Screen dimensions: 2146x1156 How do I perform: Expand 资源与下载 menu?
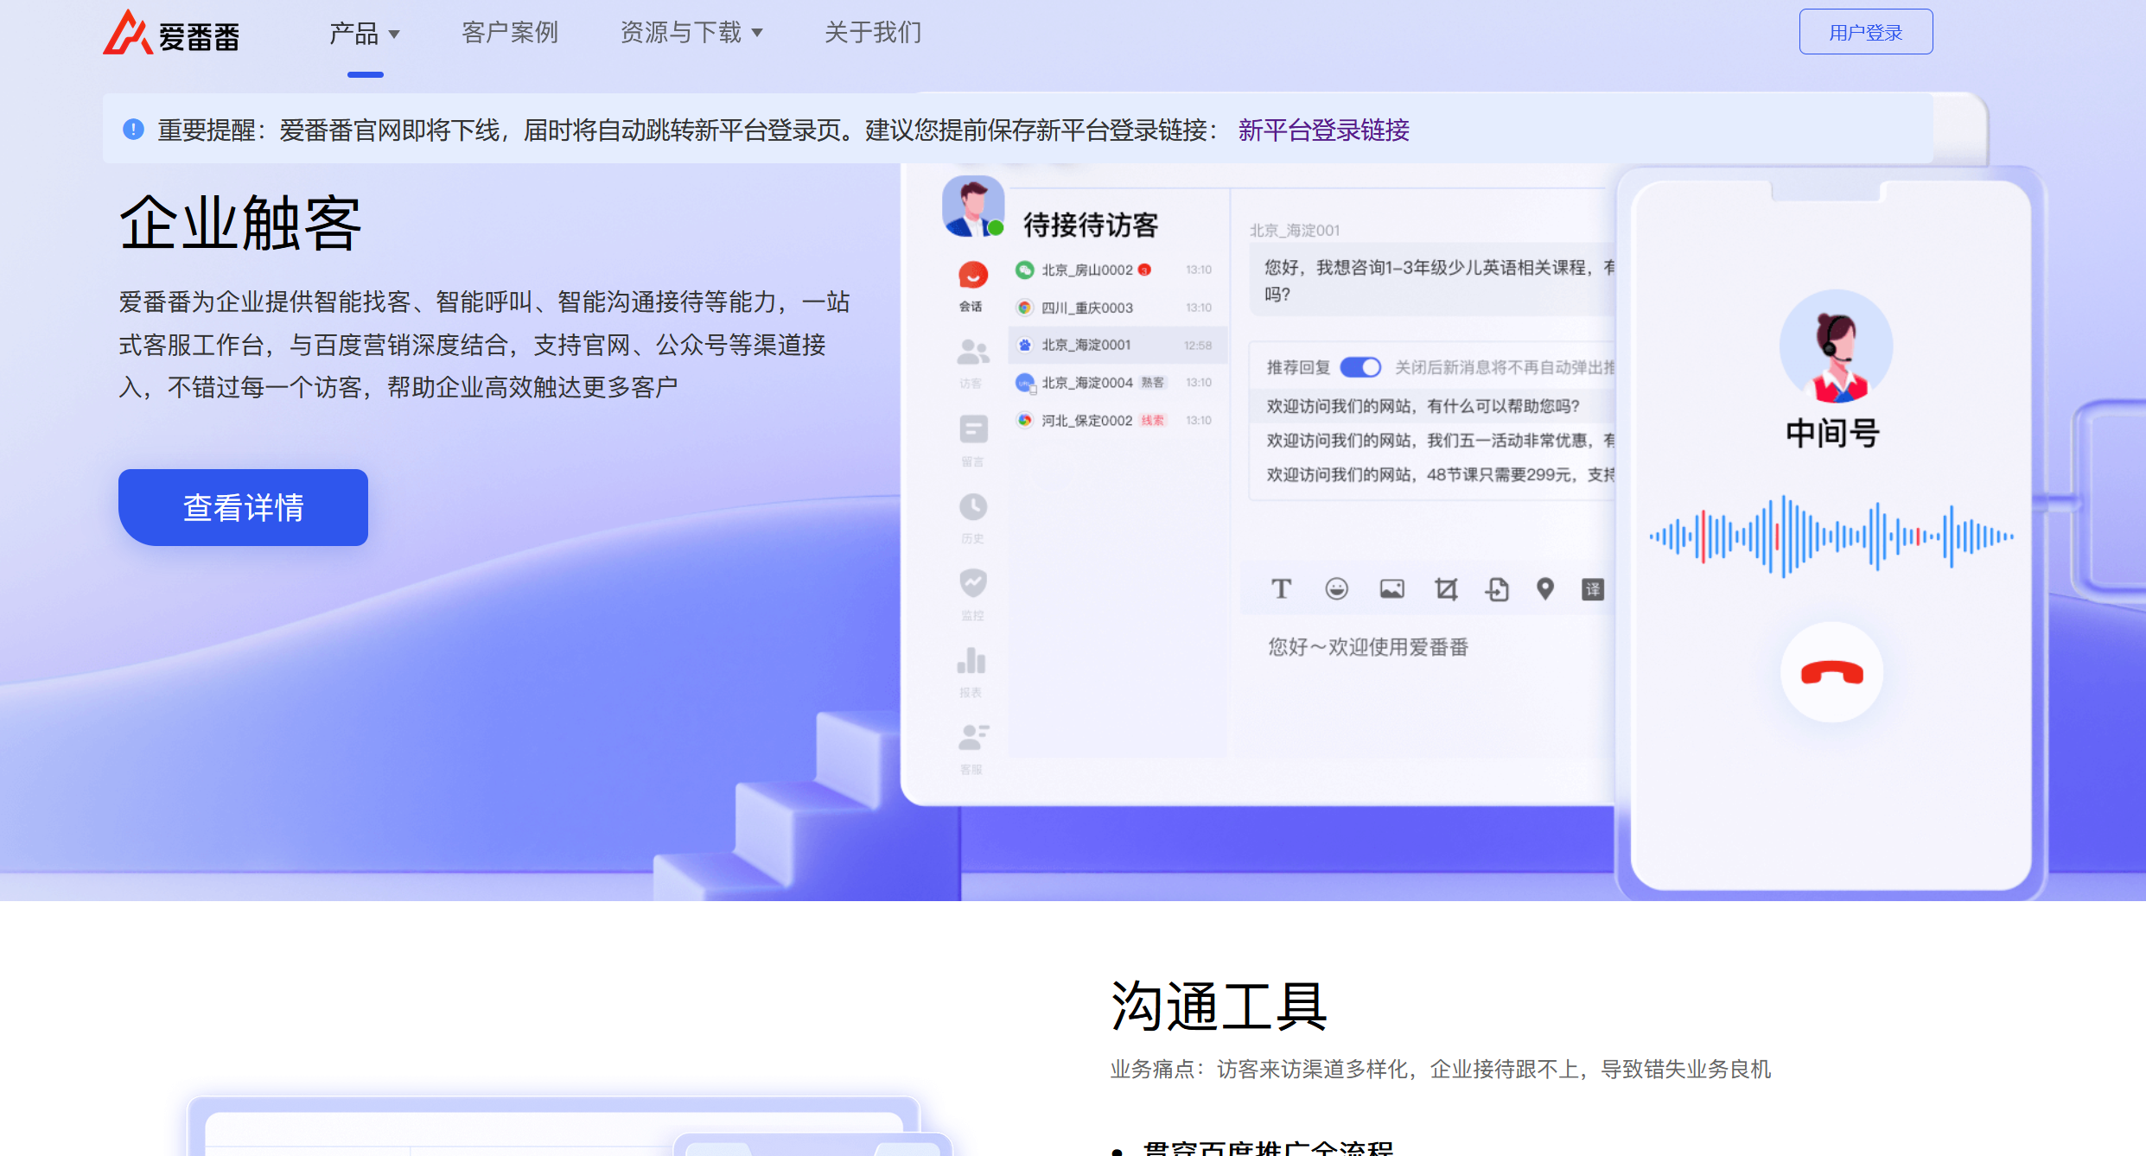tap(691, 33)
